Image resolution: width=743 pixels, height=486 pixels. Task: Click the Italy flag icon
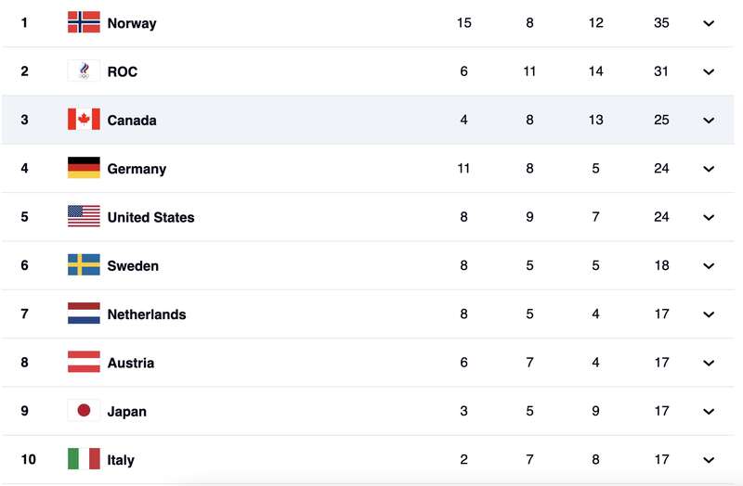point(84,458)
